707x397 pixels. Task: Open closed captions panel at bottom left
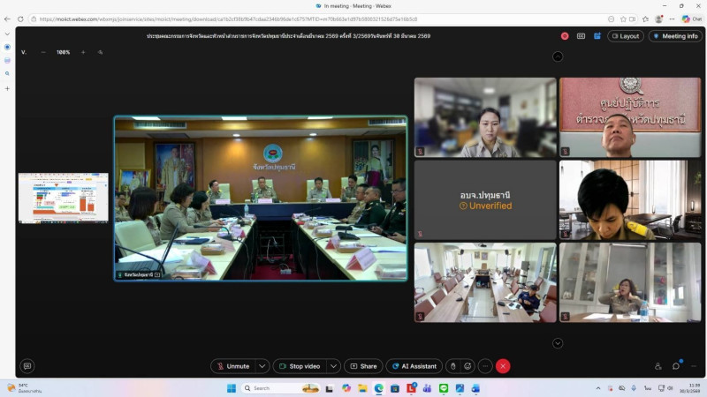pos(27,366)
